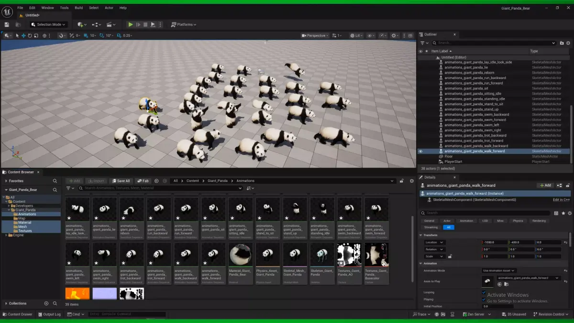This screenshot has height=323, width=574.
Task: Click the Outliner new folder icon
Action: [562, 43]
